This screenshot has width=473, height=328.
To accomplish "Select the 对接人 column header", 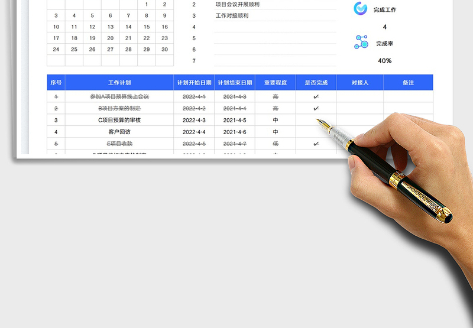I will pos(359,83).
